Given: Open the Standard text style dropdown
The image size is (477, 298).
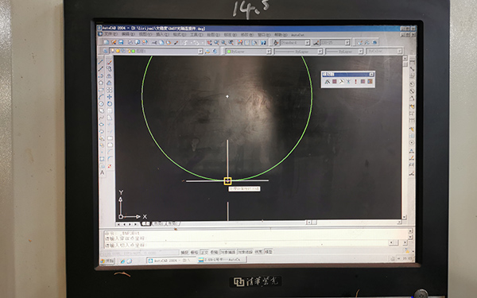Looking at the screenshot, I should click(294, 43).
